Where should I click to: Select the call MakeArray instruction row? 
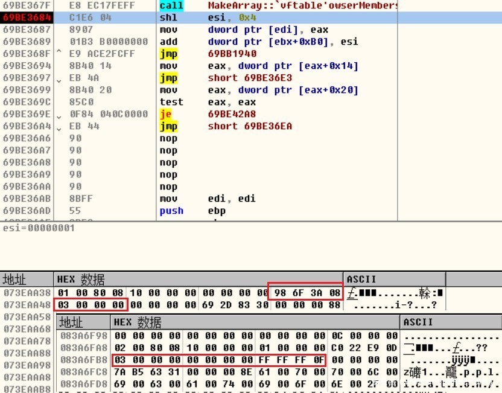coord(241,5)
